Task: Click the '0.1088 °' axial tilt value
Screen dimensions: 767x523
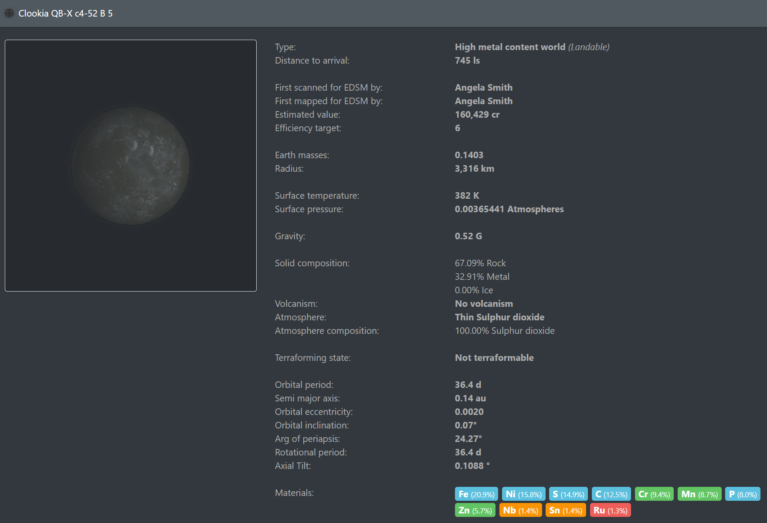Action: tap(472, 466)
